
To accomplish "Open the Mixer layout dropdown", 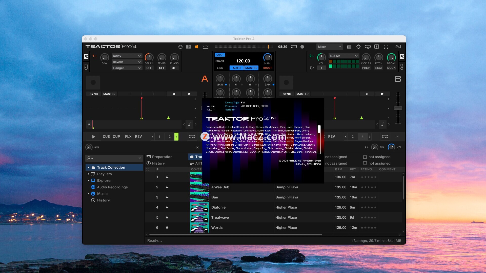I will pyautogui.click(x=329, y=47).
